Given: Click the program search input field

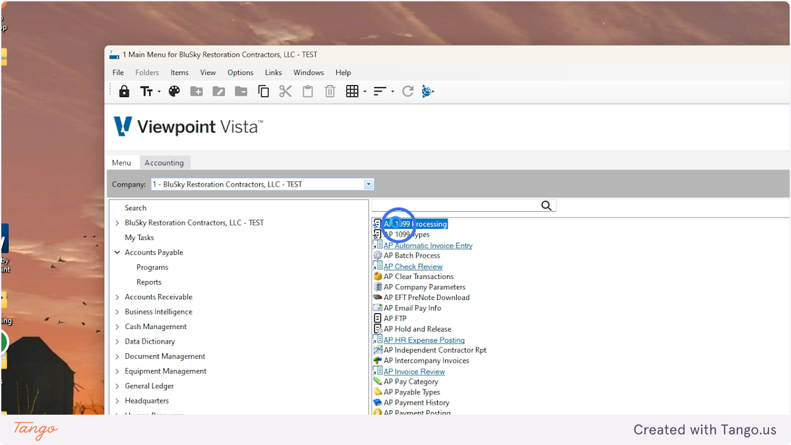Looking at the screenshot, I should point(456,206).
